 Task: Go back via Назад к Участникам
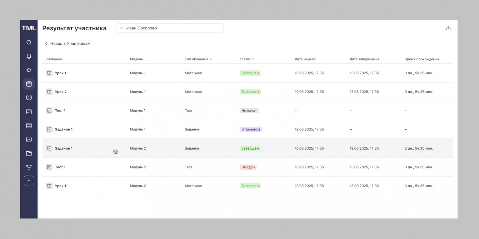click(x=68, y=44)
